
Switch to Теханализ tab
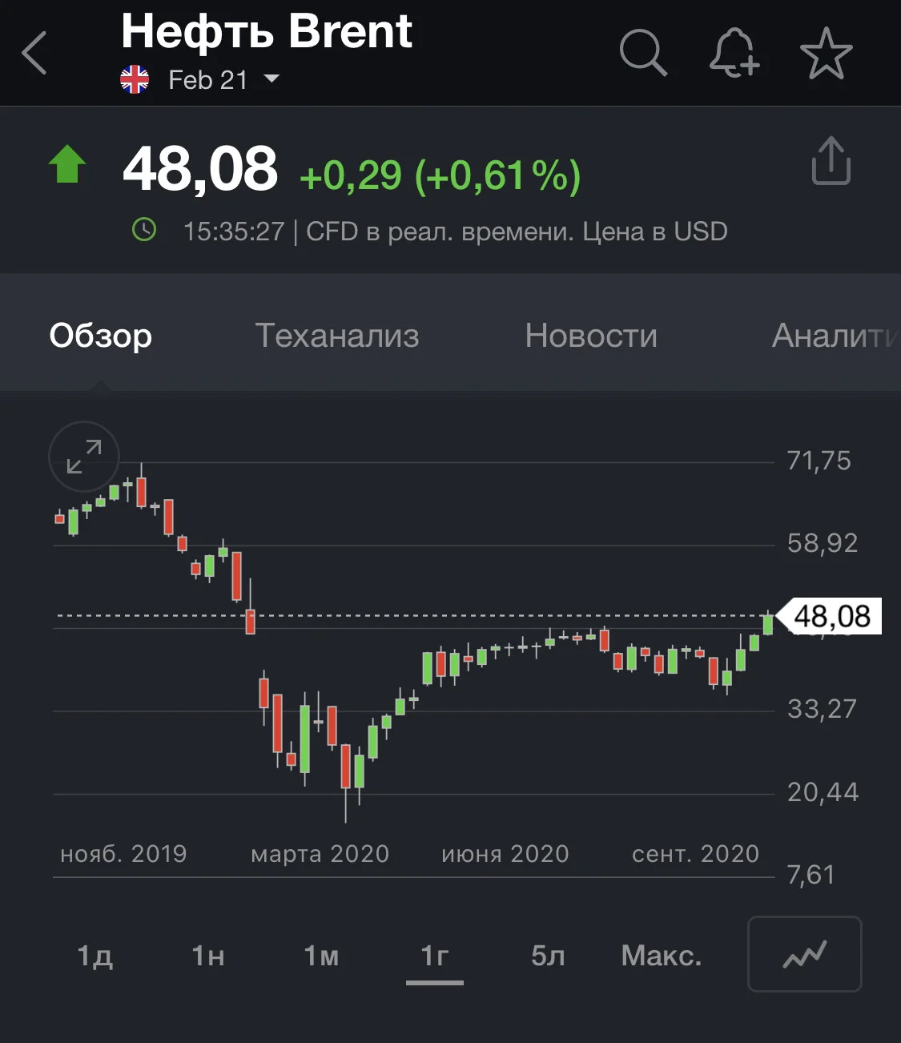337,336
